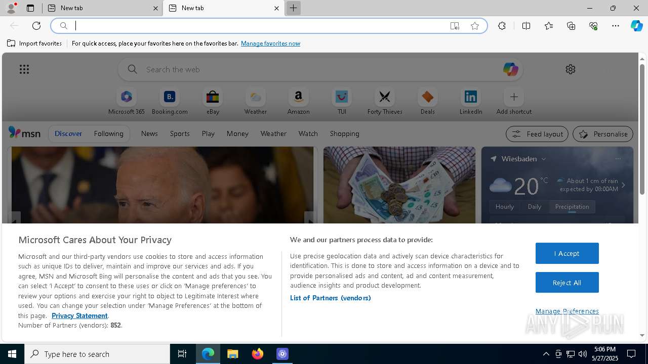
Task: Open the eBay shortcut
Action: 213,101
